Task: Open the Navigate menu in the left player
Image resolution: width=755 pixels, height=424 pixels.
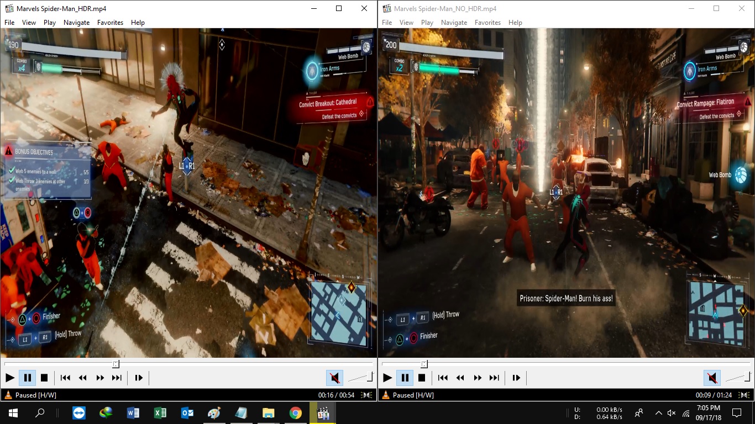Action: [x=76, y=23]
